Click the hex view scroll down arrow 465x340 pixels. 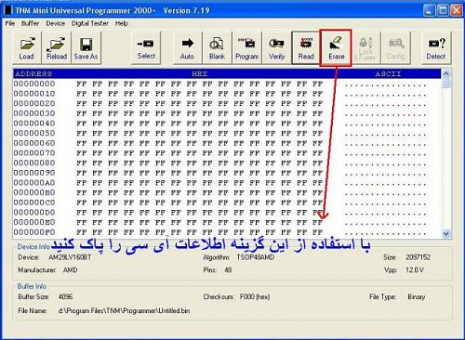(446, 234)
